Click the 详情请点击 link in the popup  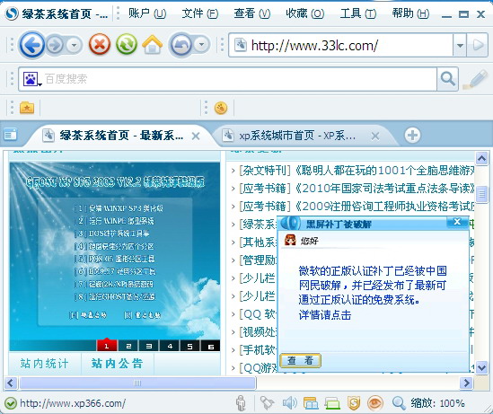tap(325, 315)
